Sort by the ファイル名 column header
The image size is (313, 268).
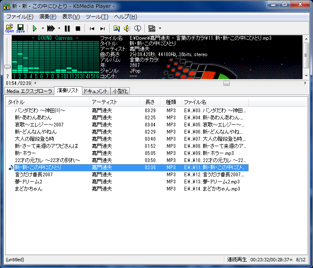(215, 102)
